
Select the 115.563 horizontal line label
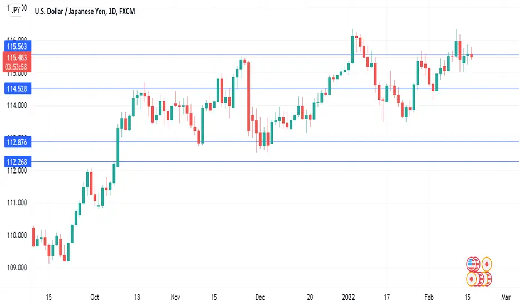point(18,46)
